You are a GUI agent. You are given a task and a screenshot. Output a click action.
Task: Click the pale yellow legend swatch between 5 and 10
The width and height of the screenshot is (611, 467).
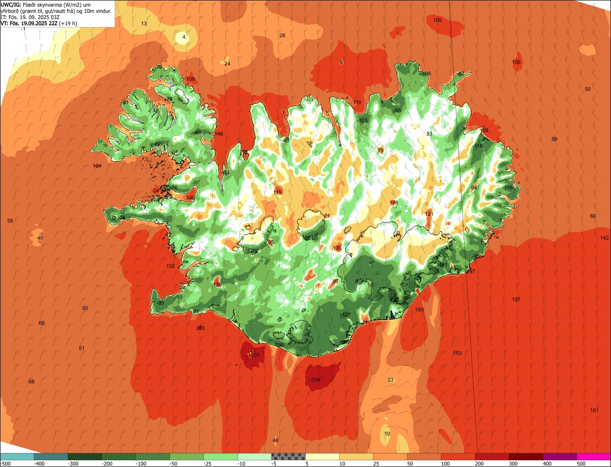point(322,456)
